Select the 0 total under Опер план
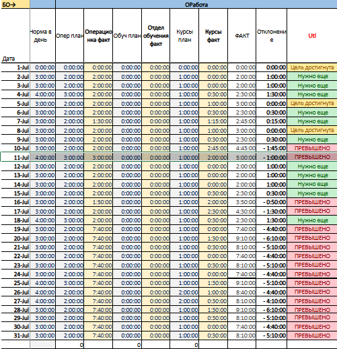 (x=69, y=344)
